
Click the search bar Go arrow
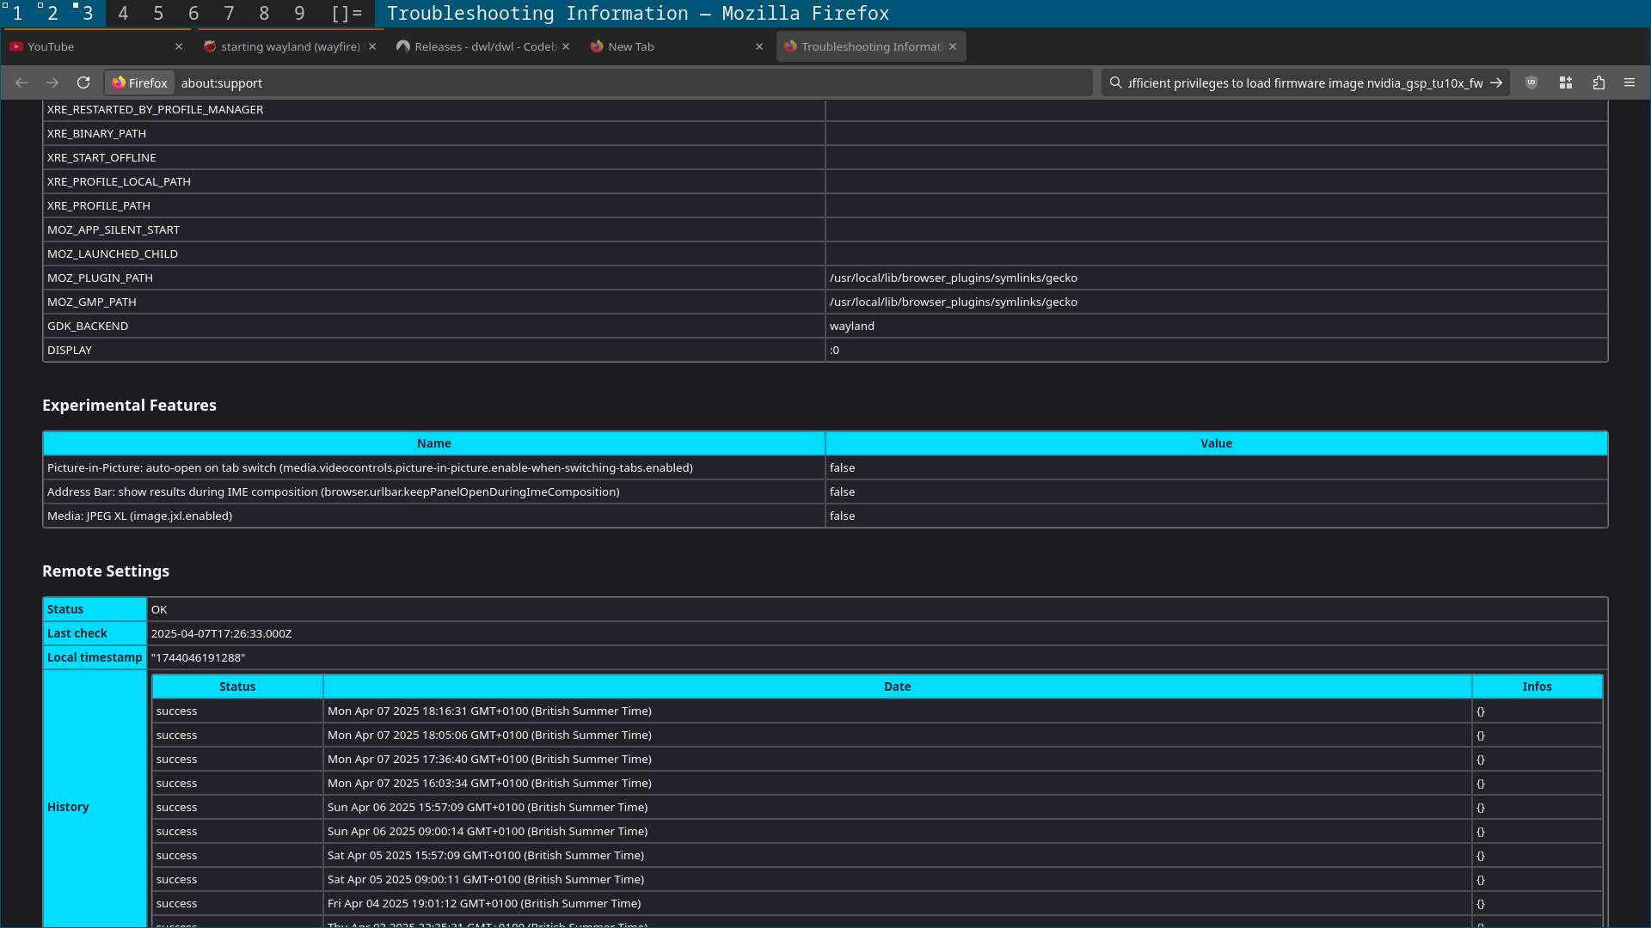coord(1496,82)
